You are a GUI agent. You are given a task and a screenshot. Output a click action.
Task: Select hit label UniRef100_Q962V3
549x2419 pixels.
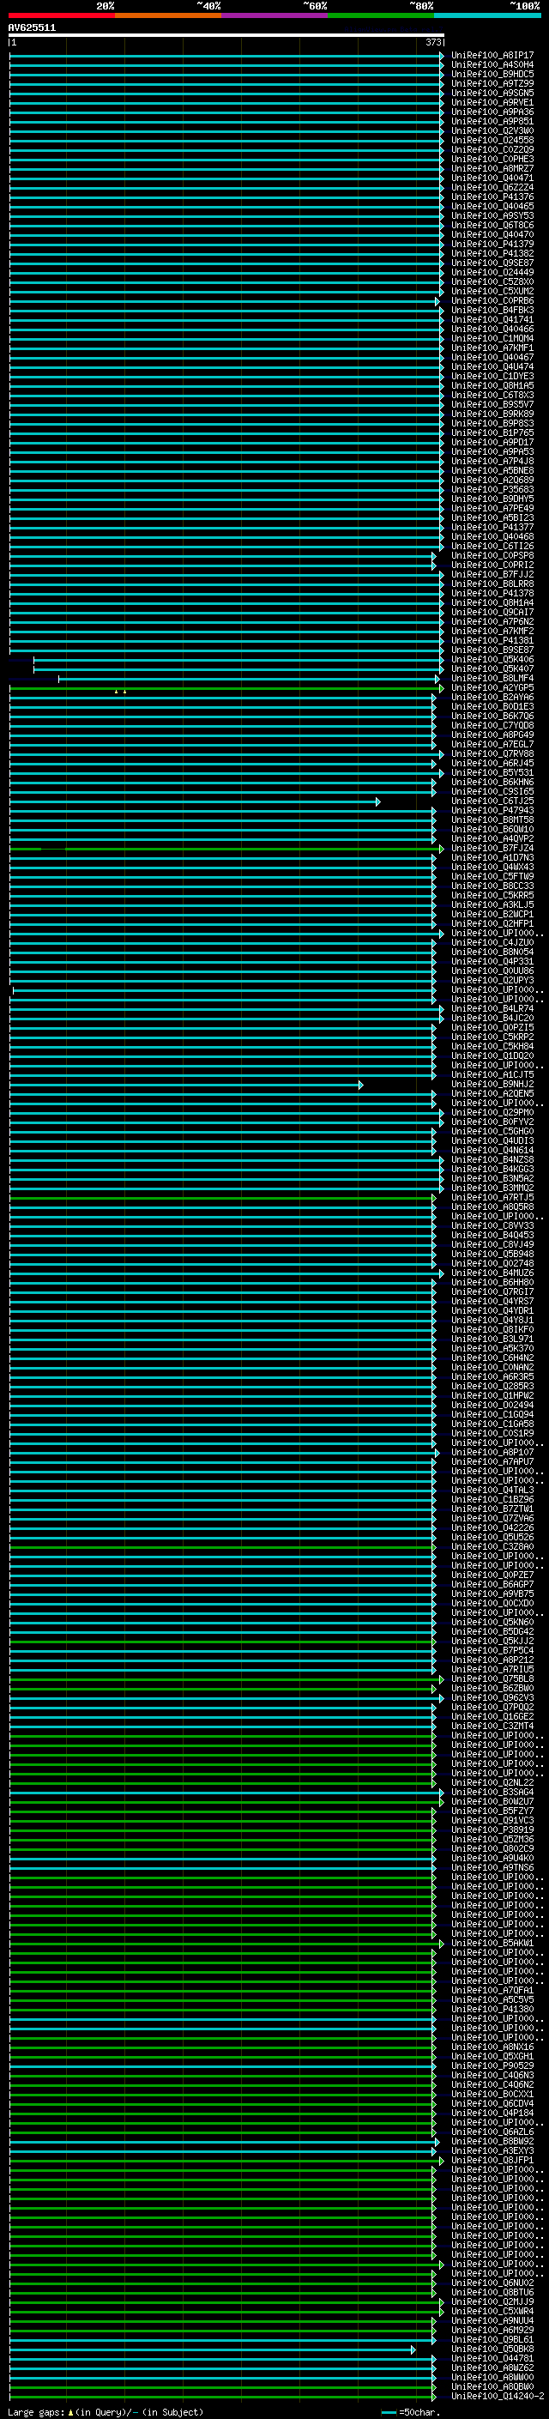(492, 1698)
